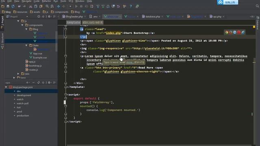Screen dimensions: 260x146
Task: Click the template breadcrumb in editor
Action: [74, 22]
